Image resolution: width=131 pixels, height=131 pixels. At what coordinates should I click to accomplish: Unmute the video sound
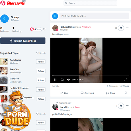pyautogui.click(x=68, y=80)
